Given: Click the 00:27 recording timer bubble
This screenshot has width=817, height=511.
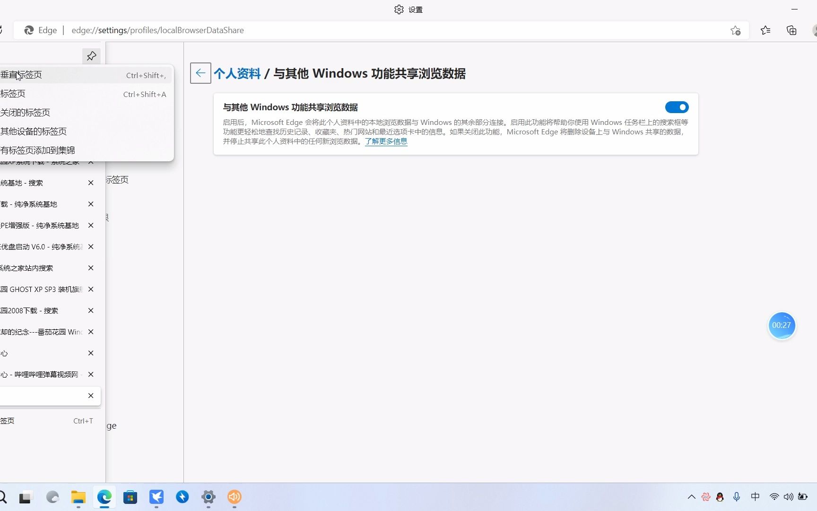Looking at the screenshot, I should coord(782,325).
